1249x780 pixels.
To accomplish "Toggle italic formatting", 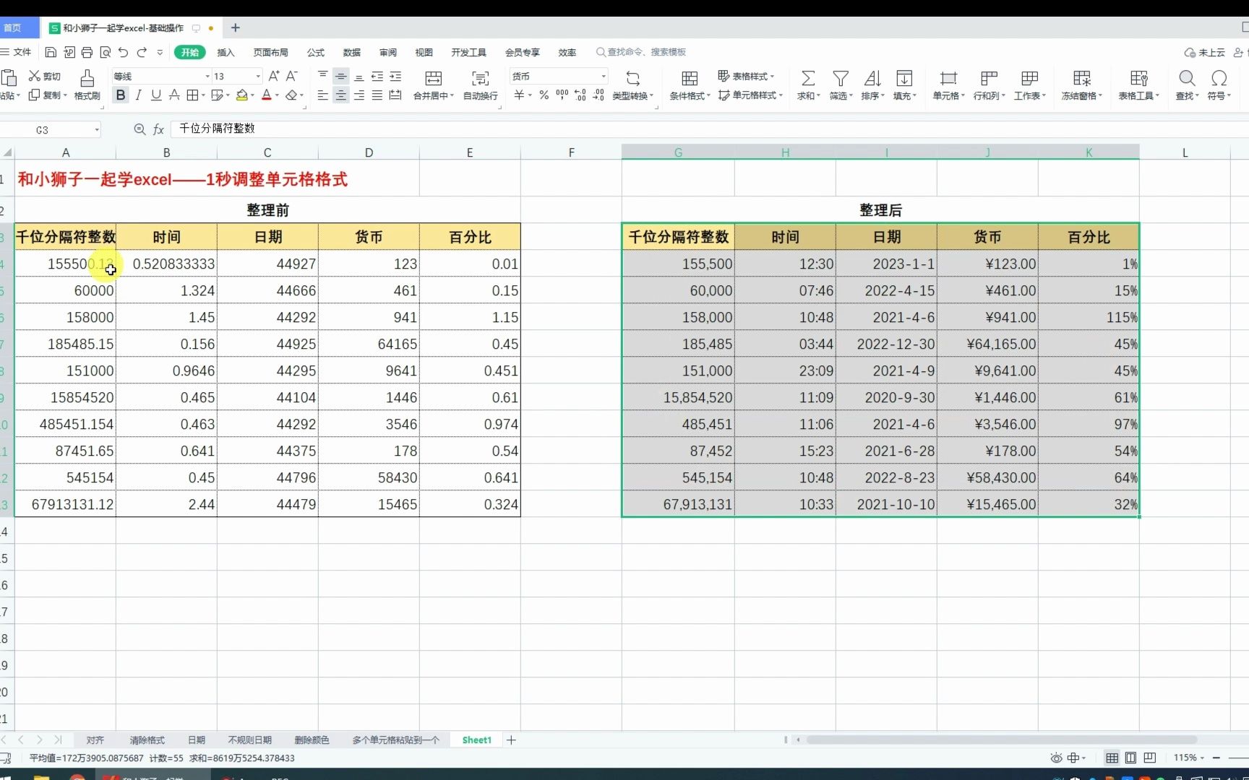I will pyautogui.click(x=138, y=95).
